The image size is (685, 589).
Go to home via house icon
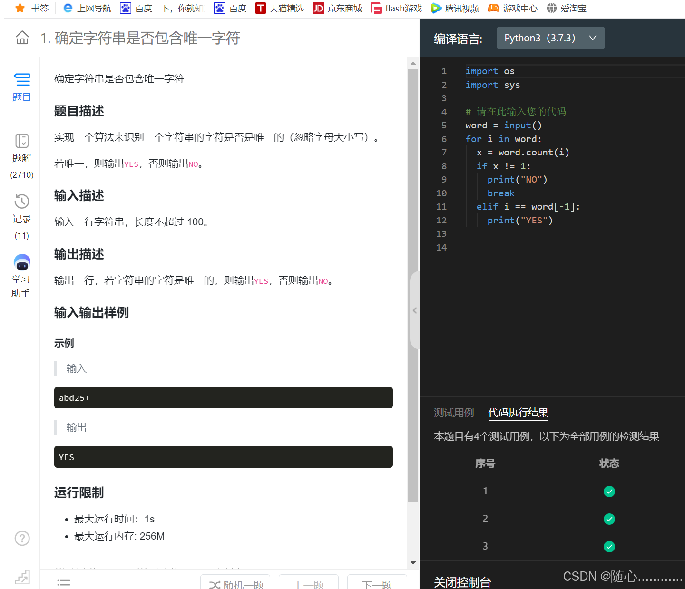[x=22, y=38]
